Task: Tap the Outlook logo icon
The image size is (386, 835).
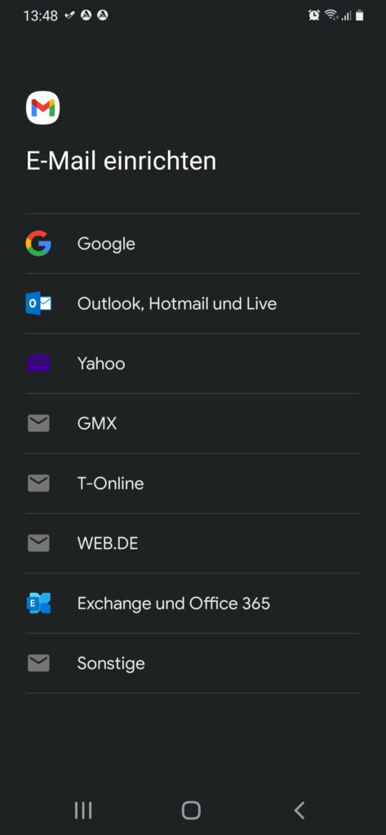Action: coord(38,303)
